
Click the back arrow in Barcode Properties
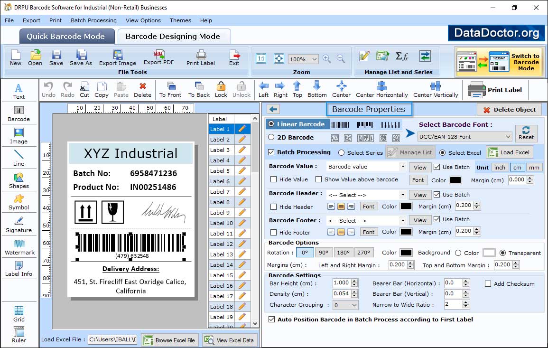273,110
